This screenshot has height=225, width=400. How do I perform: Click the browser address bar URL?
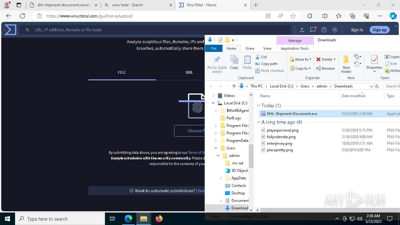point(89,16)
